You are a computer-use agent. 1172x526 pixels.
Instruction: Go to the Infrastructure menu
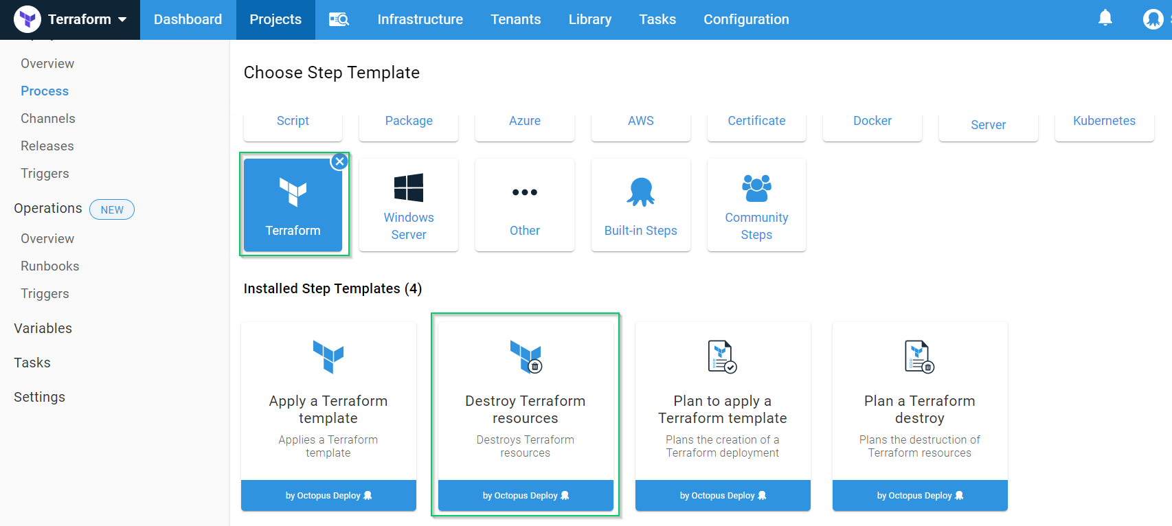click(420, 19)
